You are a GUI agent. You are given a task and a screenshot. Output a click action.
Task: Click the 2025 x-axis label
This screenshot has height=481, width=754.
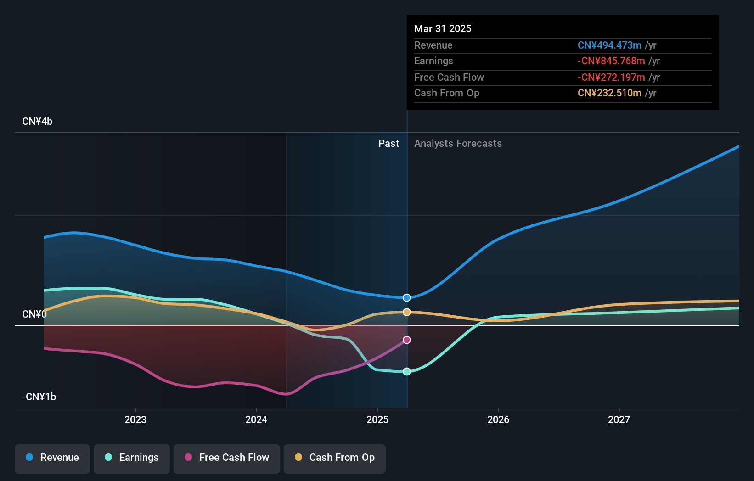377,420
